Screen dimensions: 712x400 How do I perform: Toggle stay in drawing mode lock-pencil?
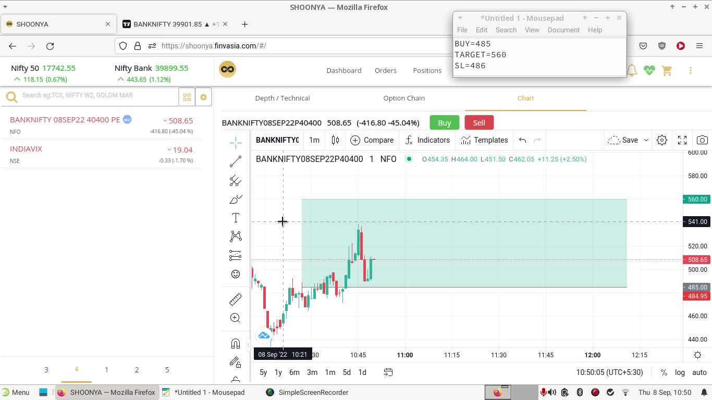[x=236, y=362]
